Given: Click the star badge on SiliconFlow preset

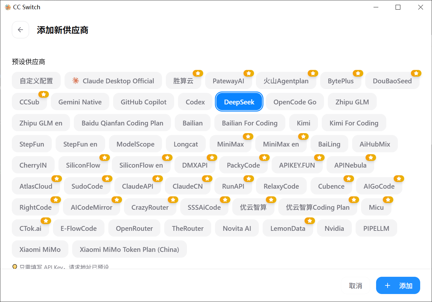Looking at the screenshot, I should (104, 158).
